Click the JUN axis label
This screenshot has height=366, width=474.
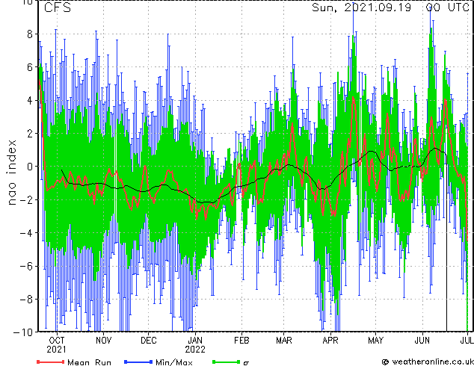coord(422,341)
